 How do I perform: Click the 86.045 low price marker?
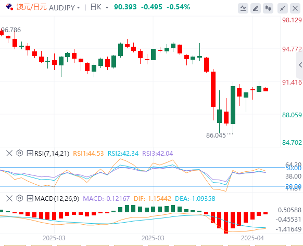tap(216, 135)
